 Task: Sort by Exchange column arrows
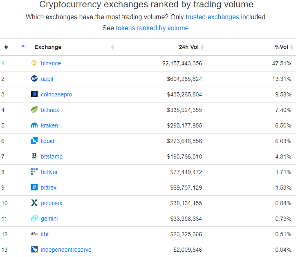coord(112,47)
